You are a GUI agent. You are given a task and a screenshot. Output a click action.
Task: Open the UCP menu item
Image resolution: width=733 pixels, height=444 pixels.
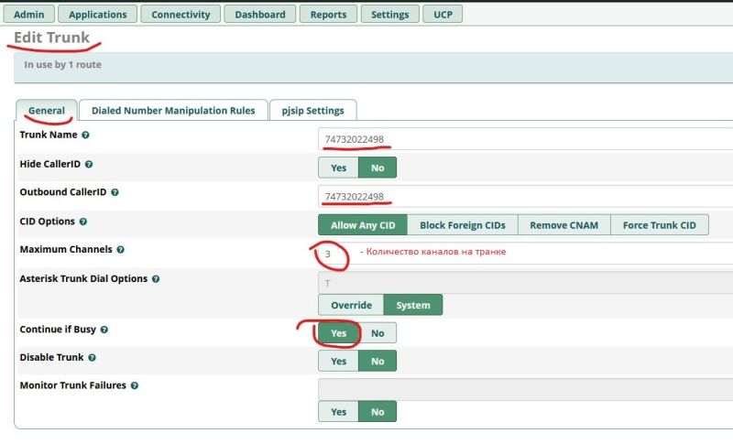point(443,14)
